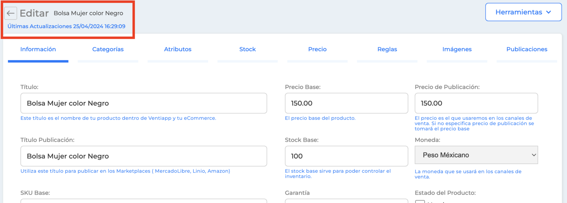Select the Stock Base input showing 100

coord(346,156)
